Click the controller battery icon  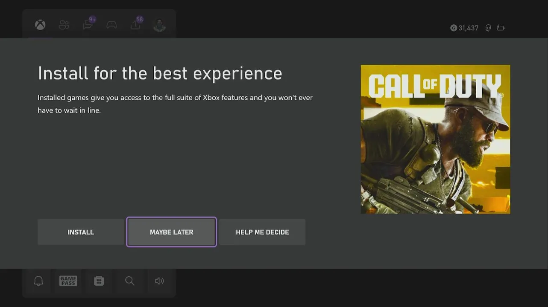click(x=501, y=28)
